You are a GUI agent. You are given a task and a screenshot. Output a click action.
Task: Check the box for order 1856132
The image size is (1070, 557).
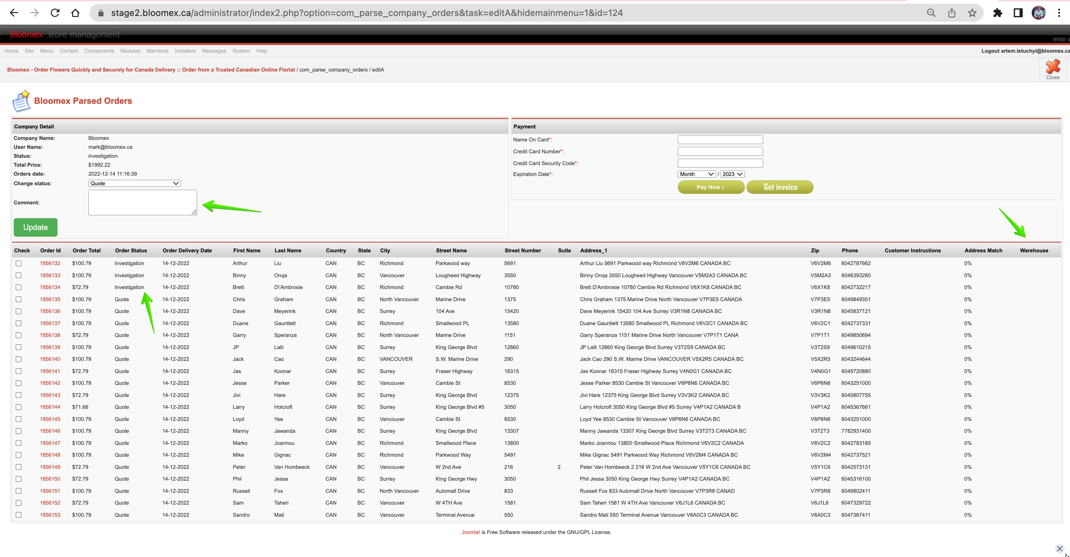pos(19,263)
